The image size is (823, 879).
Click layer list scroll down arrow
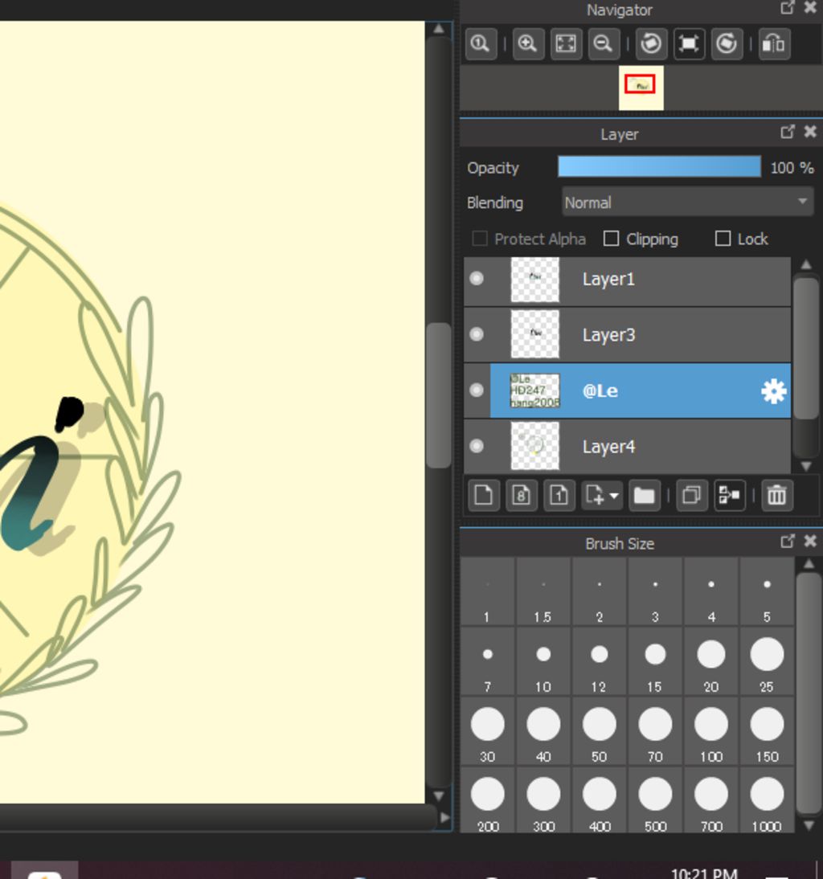pos(806,466)
